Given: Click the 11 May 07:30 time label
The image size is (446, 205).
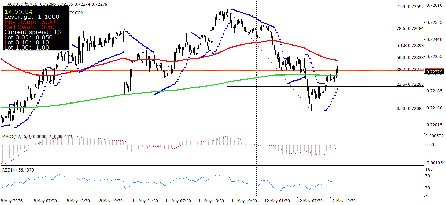Looking at the screenshot, I should (178, 201).
